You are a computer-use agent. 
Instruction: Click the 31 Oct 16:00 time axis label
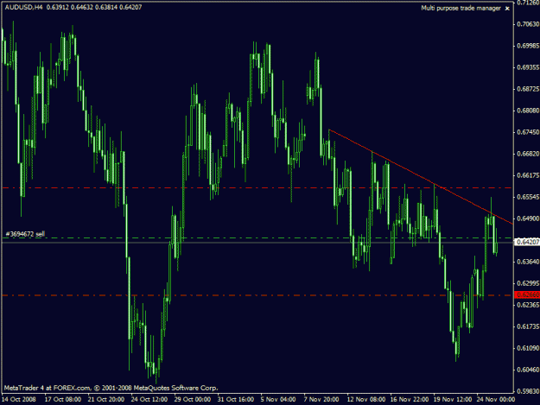(236, 399)
